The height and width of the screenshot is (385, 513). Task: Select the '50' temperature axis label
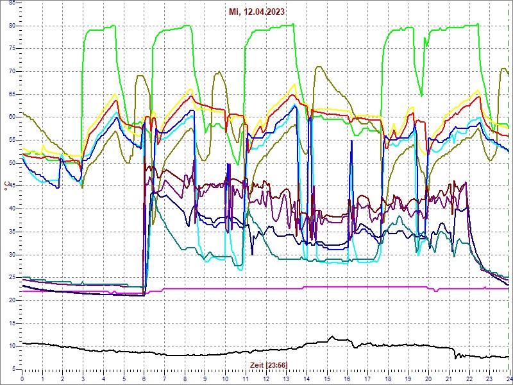(x=12, y=163)
